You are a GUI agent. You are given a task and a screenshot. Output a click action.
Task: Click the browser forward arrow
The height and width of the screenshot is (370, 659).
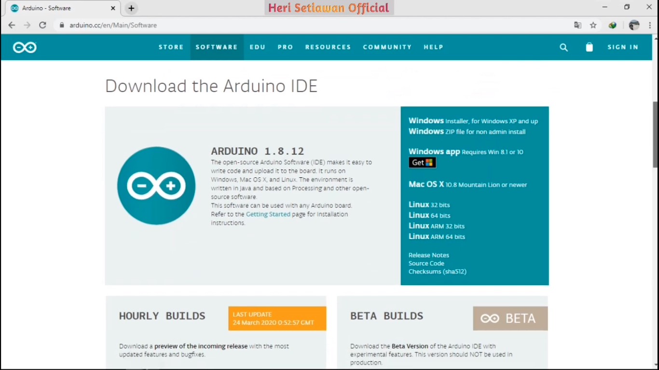(27, 25)
